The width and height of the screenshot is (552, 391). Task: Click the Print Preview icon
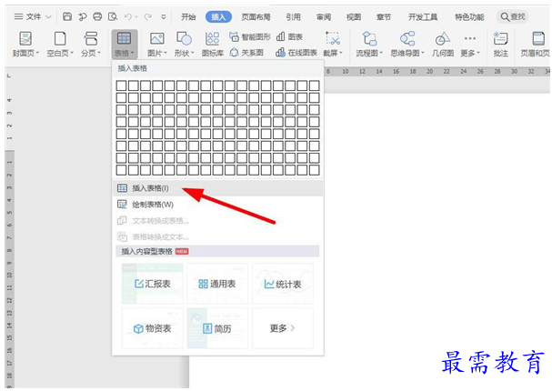(113, 16)
